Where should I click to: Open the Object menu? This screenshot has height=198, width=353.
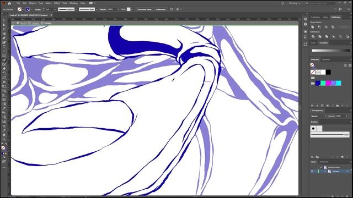[33, 3]
